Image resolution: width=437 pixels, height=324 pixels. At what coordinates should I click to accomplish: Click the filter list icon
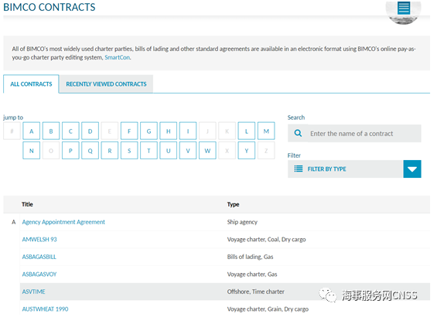(299, 169)
